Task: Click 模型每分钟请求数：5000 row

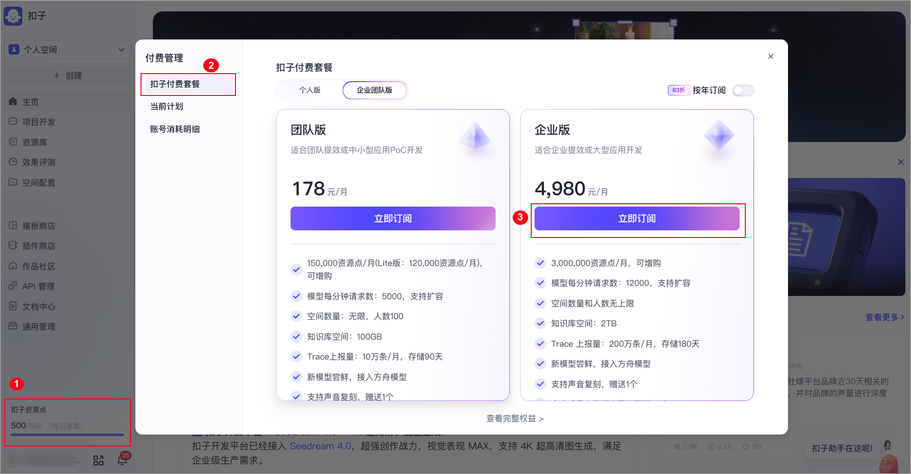Action: (x=367, y=296)
